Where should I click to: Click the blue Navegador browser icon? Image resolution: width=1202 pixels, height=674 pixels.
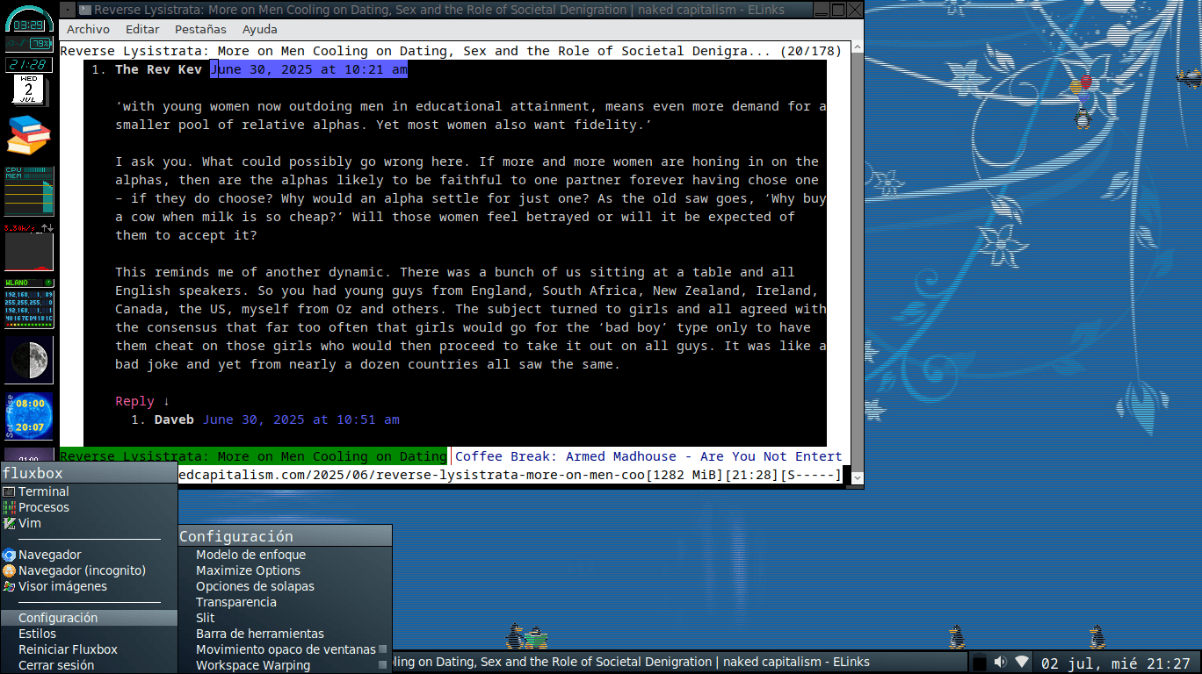pyautogui.click(x=10, y=555)
